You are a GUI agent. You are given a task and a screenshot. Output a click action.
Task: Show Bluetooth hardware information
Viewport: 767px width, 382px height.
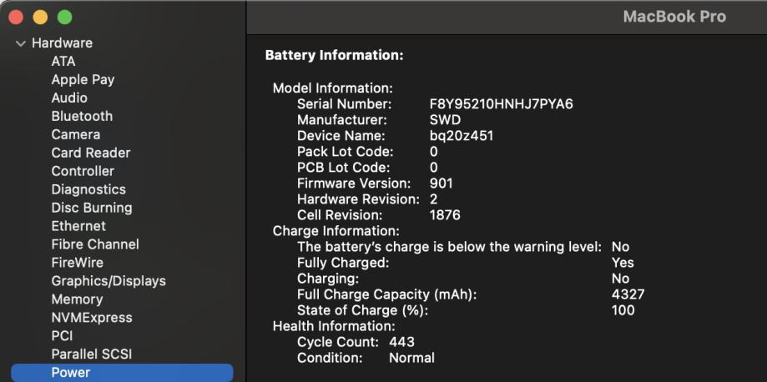(x=82, y=117)
